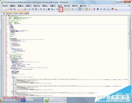The image size is (132, 103).
Task: Click the Copy toolbar icon
Action: click(33, 9)
